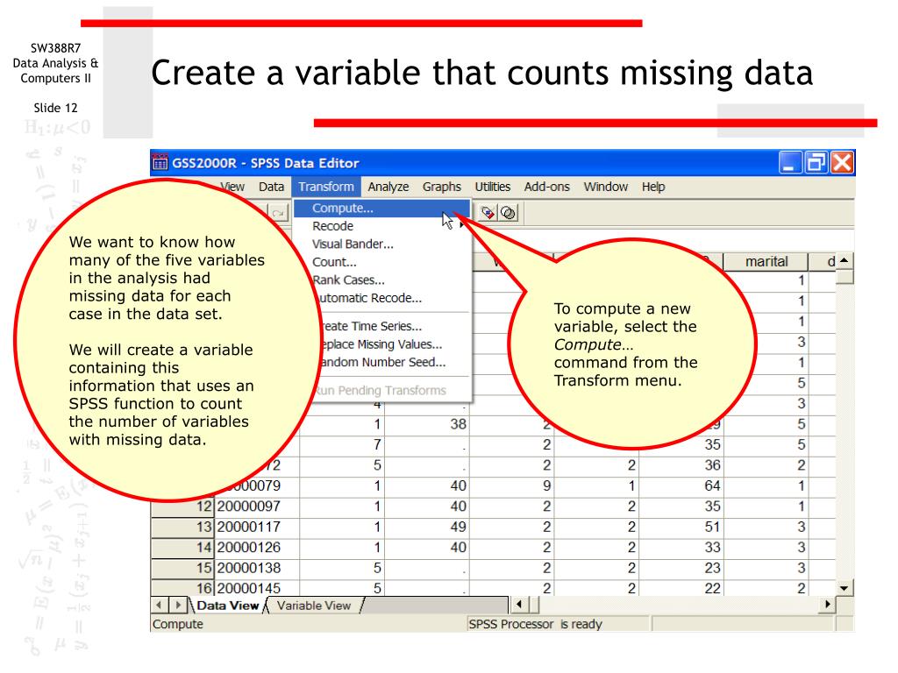898x673 pixels.
Task: Switch to the Data View tab
Action: point(227,606)
